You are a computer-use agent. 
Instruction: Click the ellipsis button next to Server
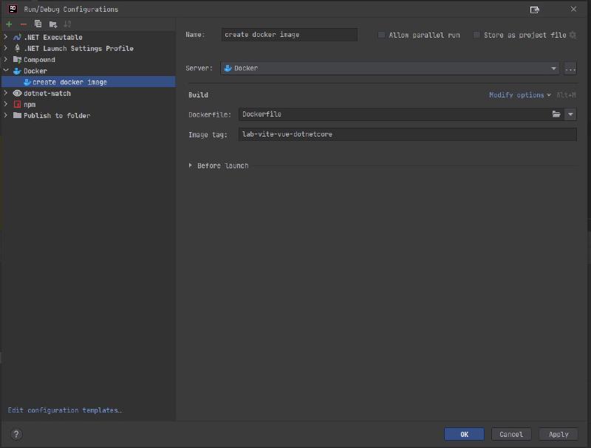(570, 69)
